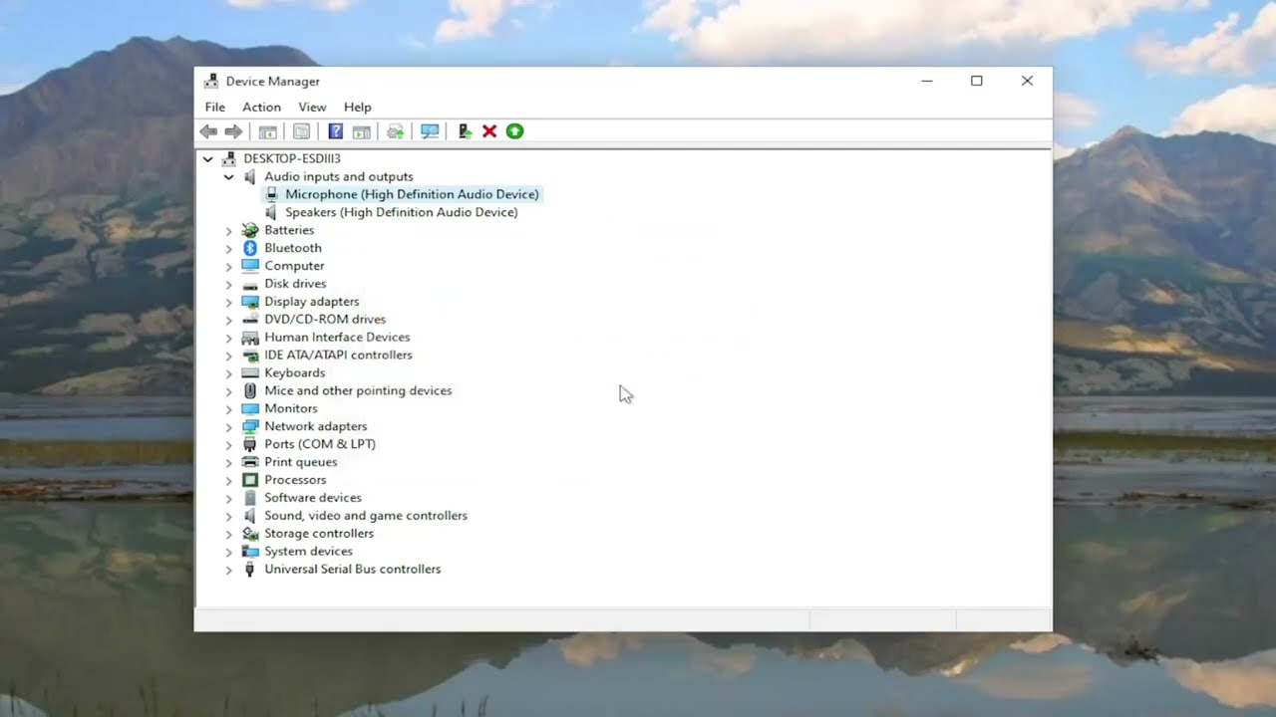The width and height of the screenshot is (1276, 717).
Task: Select 'Sound, video and game controllers' label
Action: [x=366, y=516]
